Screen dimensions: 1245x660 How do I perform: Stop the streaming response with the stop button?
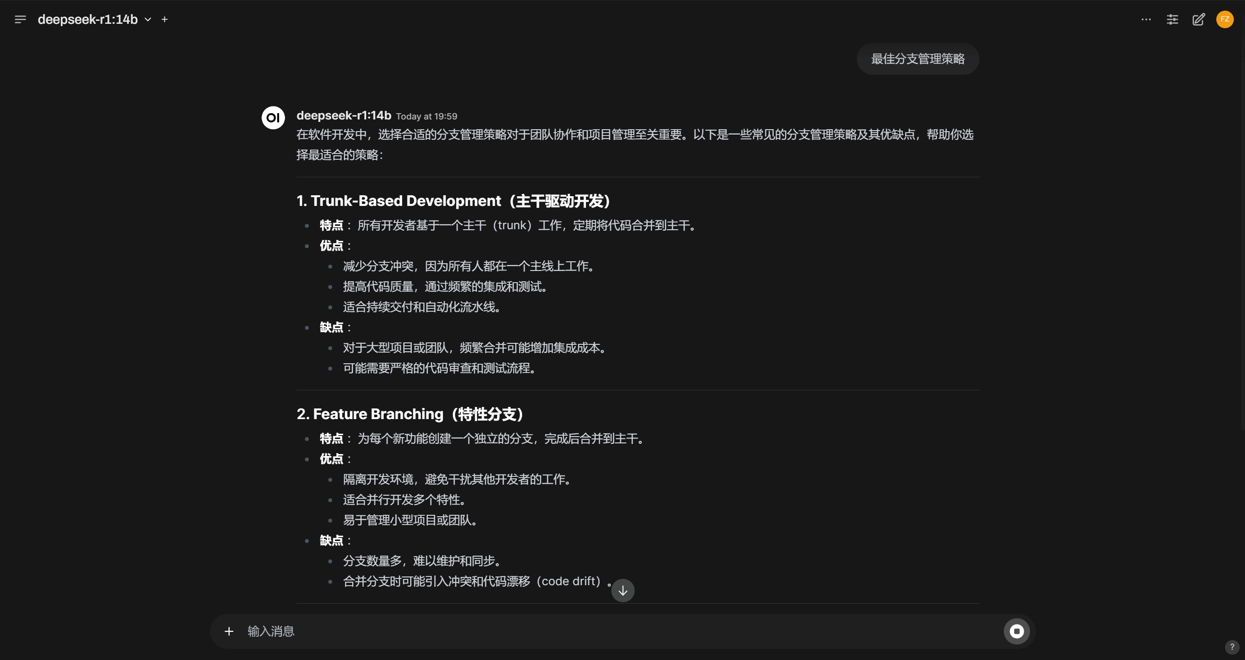(x=1017, y=631)
